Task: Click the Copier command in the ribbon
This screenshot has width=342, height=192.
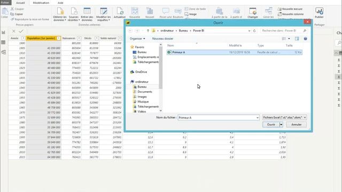Action: 17,14
